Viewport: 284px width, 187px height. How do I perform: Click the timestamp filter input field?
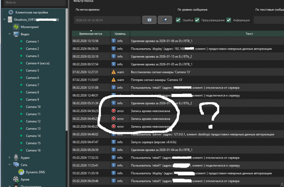(107, 20)
